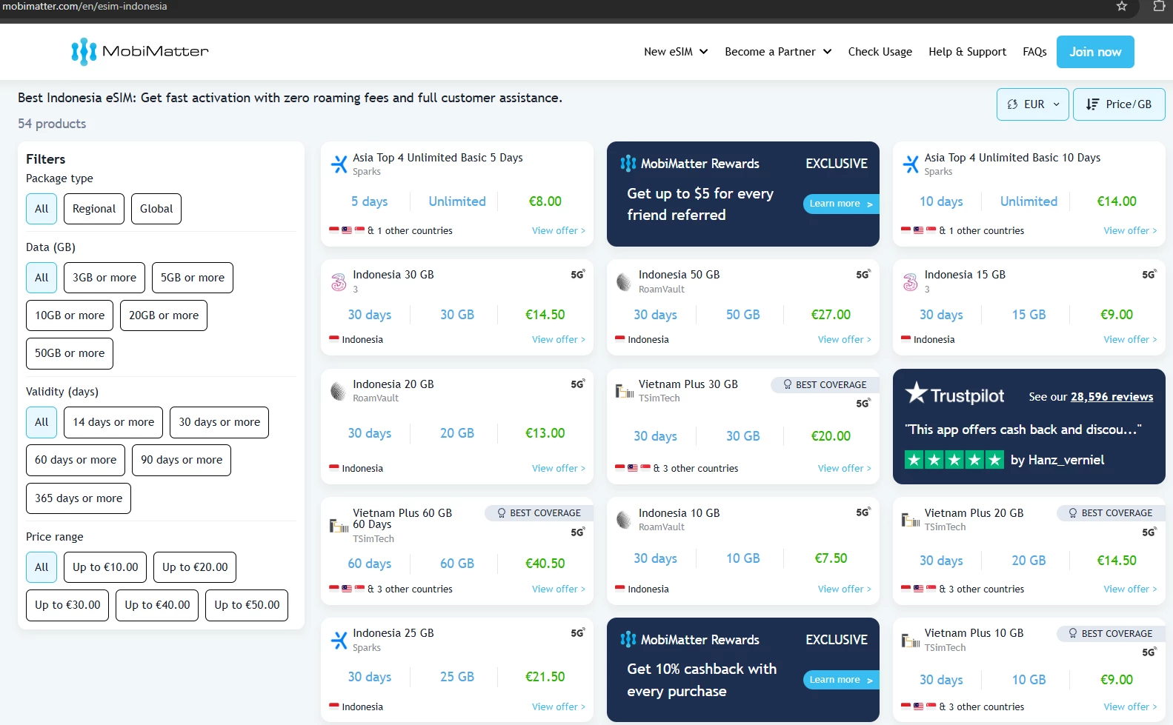Click the 3 carrier logo on Indonesia 30 GB
This screenshot has height=725, width=1173.
click(339, 282)
